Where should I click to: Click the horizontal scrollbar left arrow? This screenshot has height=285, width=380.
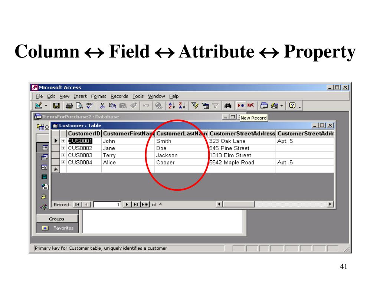[x=219, y=204]
